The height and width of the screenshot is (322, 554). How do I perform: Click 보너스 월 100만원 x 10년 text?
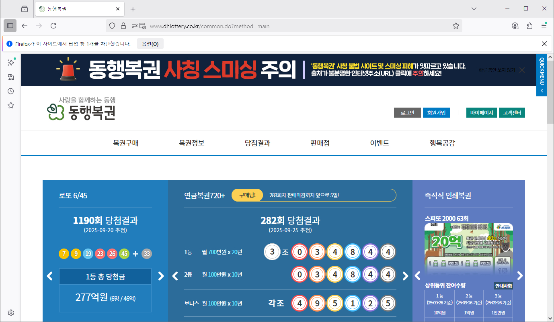coord(213,304)
